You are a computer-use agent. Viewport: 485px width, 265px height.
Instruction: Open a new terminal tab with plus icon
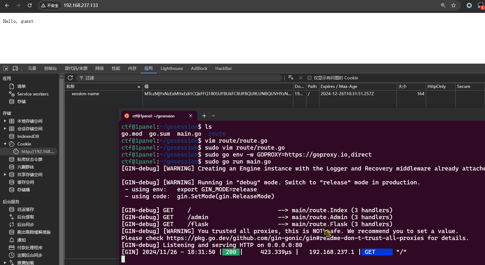[x=204, y=116]
